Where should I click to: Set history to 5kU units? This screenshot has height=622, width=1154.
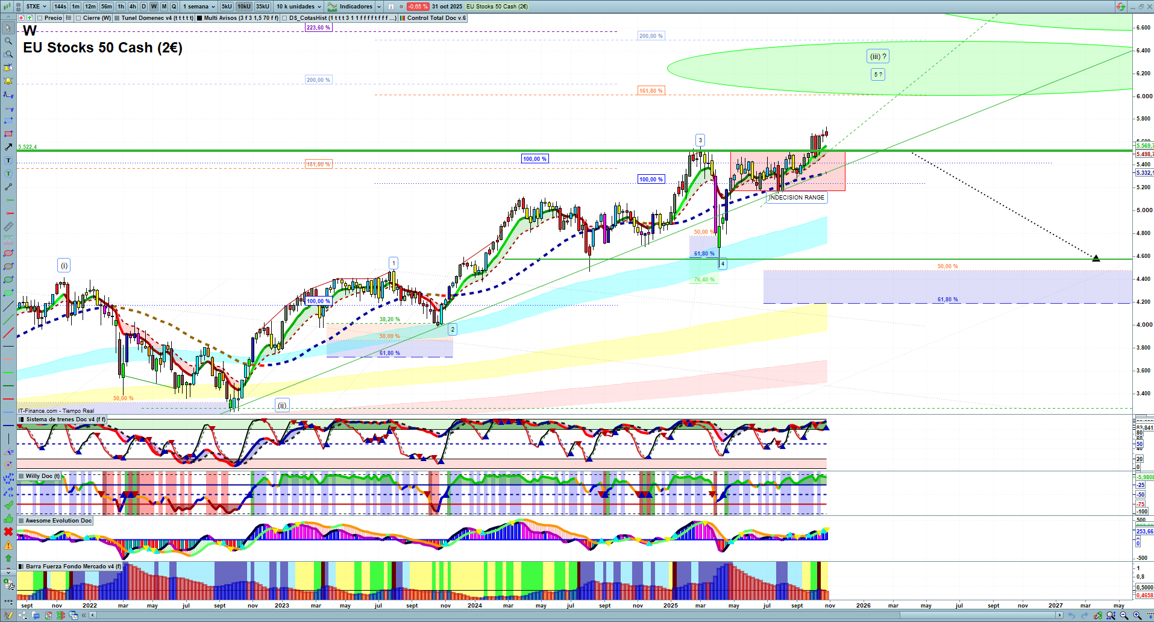(x=227, y=7)
